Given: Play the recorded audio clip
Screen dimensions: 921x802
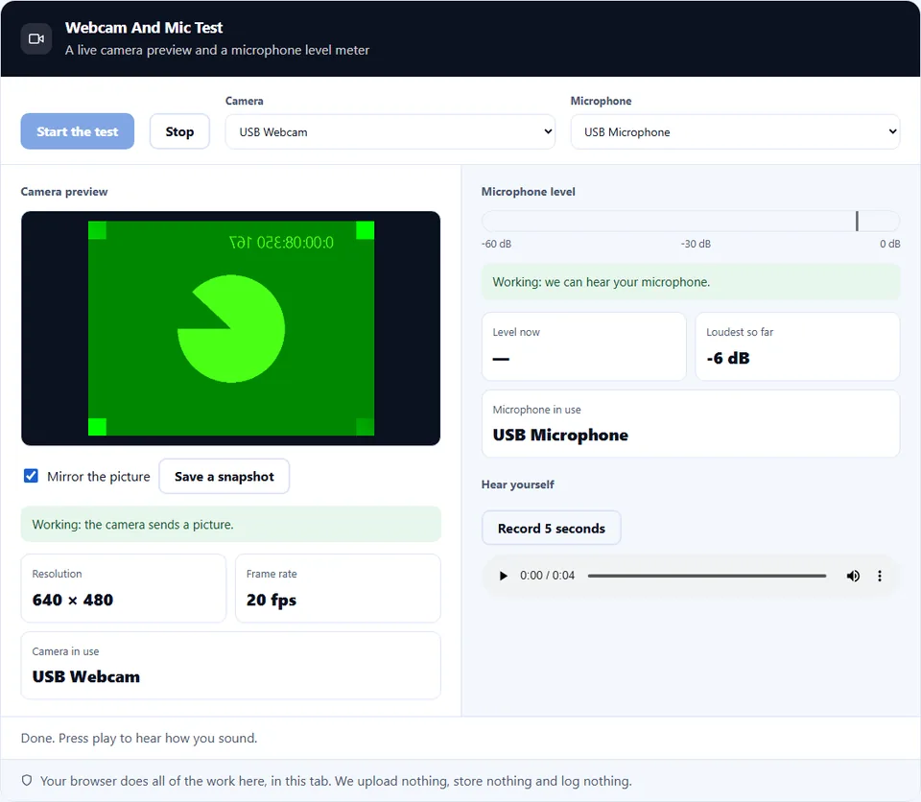Looking at the screenshot, I should (503, 576).
